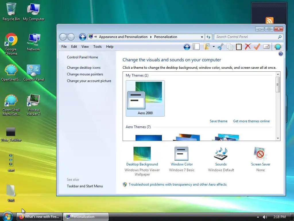
Task: Toggle the navigation pane toolbar icon
Action: (196, 47)
